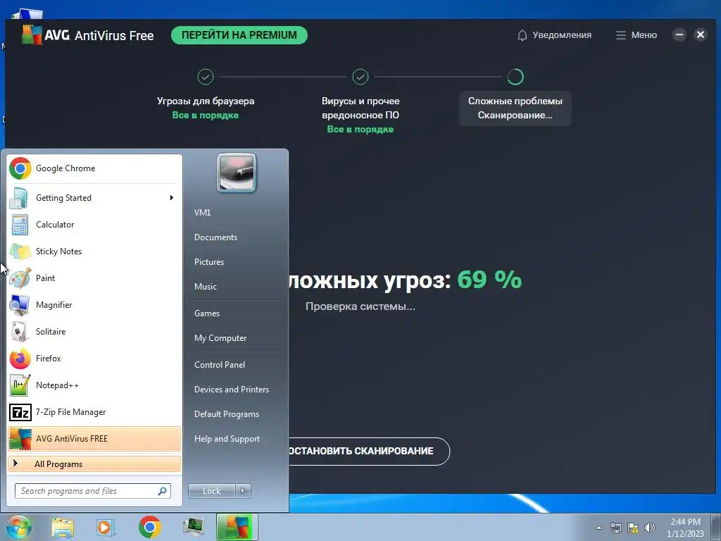Viewport: 721px width, 541px height.
Task: Open Windows Explorer from taskbar
Action: [63, 527]
